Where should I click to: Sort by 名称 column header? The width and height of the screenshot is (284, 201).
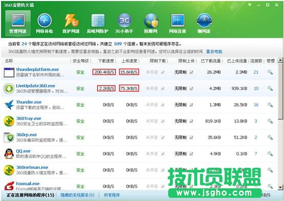point(9,61)
